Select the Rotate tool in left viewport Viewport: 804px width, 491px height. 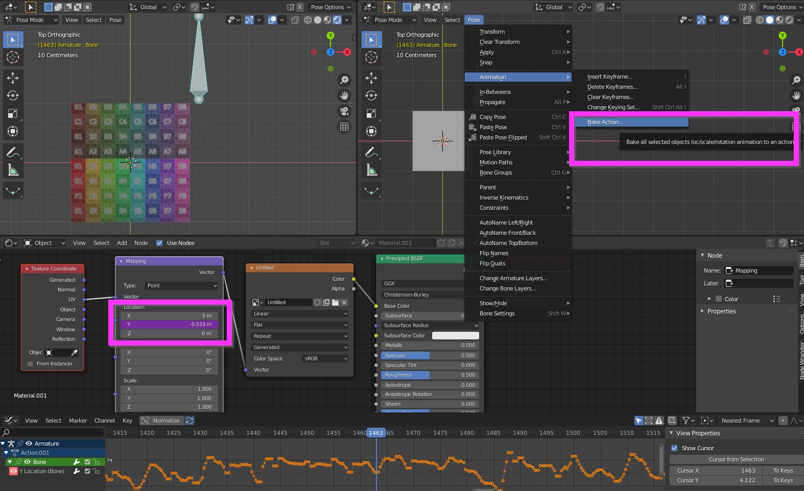coord(13,95)
